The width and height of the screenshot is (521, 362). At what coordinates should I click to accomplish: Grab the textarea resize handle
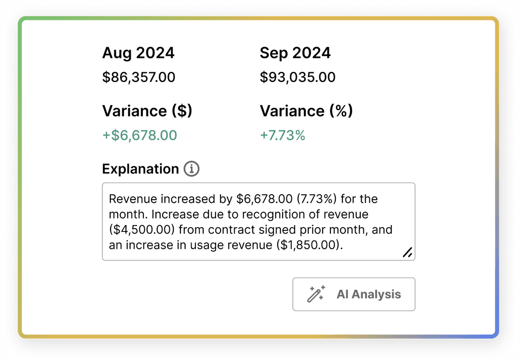[408, 253]
